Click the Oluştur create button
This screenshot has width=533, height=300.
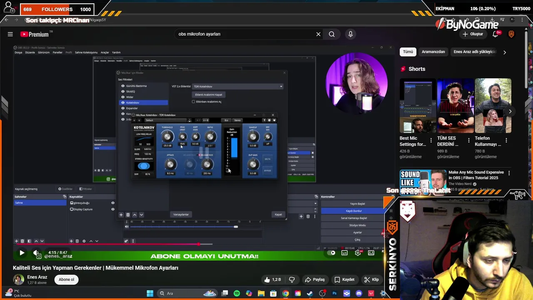tap(473, 34)
